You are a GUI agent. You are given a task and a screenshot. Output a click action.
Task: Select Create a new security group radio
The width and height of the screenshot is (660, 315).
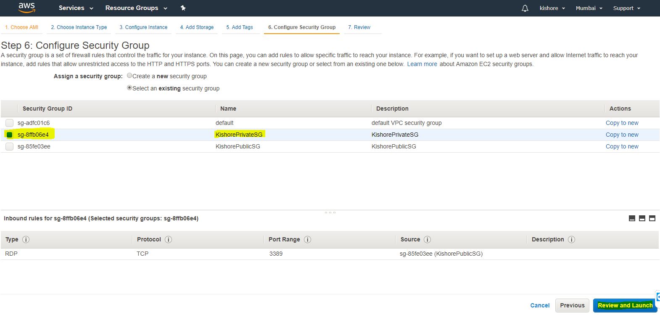coord(129,76)
